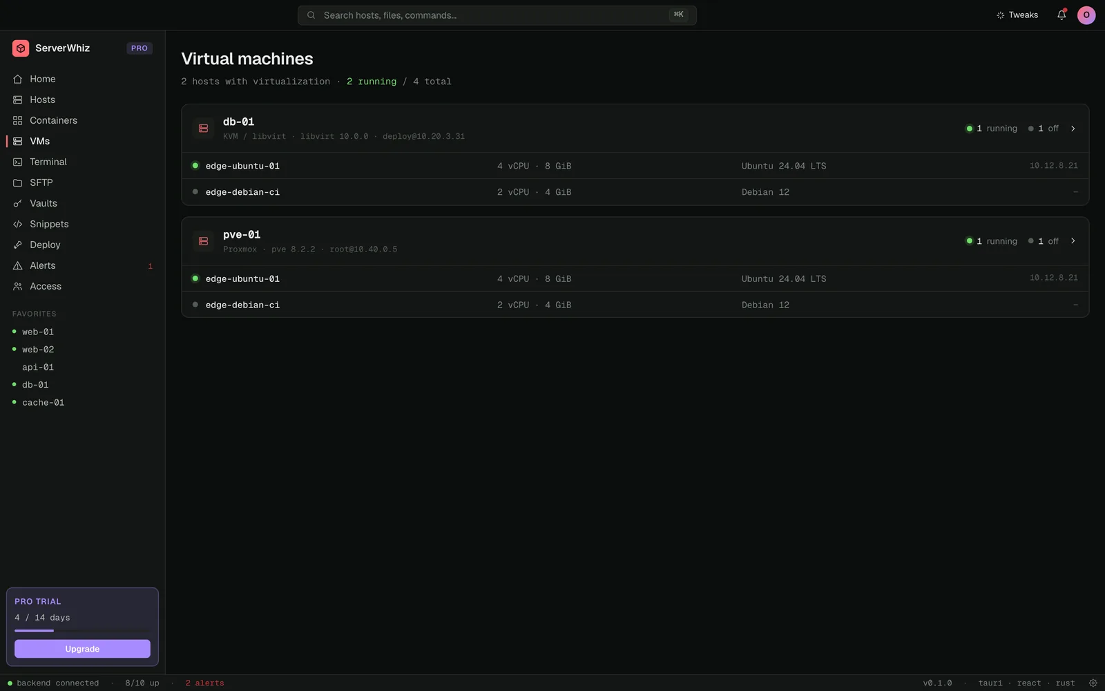This screenshot has width=1105, height=691.
Task: Click the db-01 '1 off' indicator
Action: pos(1044,129)
